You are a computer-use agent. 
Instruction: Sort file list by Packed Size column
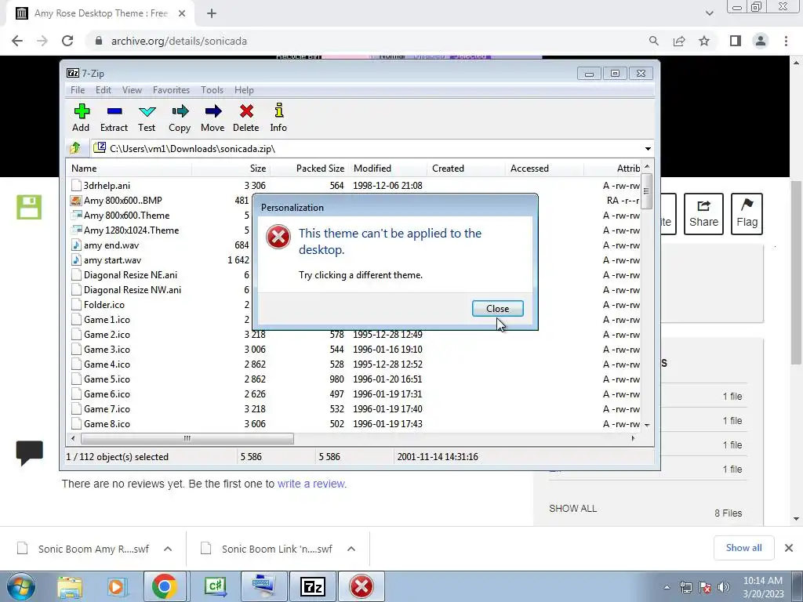pos(309,169)
